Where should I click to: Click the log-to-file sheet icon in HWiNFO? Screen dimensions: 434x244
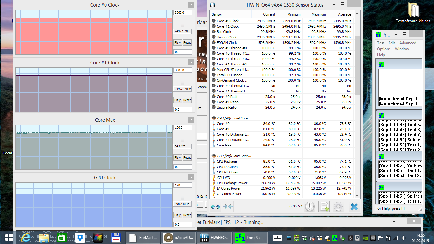tap(324, 207)
